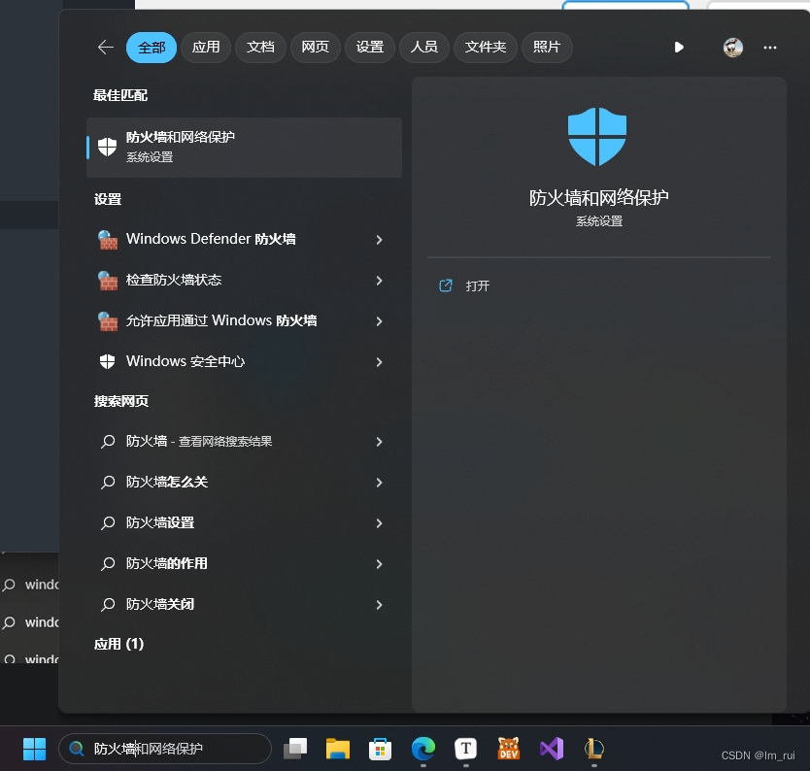Image resolution: width=810 pixels, height=771 pixels.
Task: Open the three-dot more options menu
Action: pyautogui.click(x=770, y=48)
